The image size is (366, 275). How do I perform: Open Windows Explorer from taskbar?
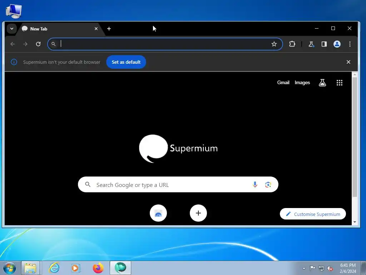pyautogui.click(x=31, y=268)
